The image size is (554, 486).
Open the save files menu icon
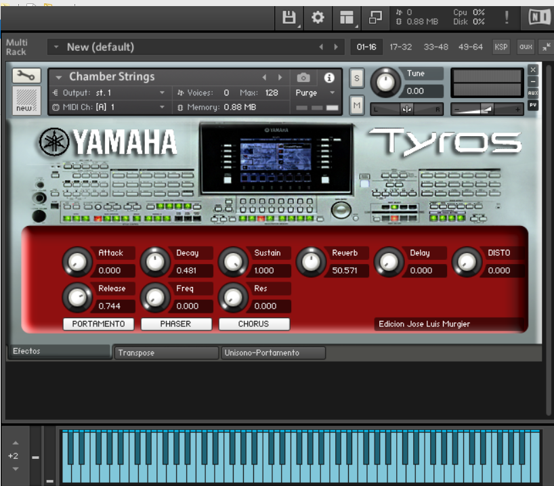289,18
